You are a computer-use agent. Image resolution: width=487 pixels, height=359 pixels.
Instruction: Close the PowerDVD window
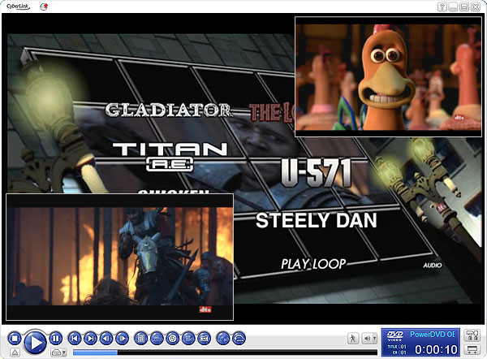476,6
